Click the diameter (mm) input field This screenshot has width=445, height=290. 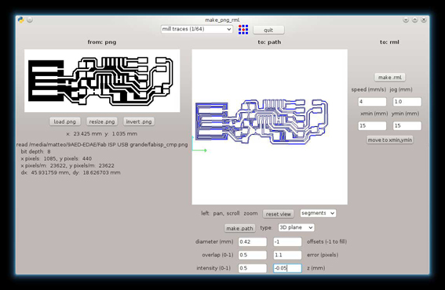pyautogui.click(x=252, y=242)
